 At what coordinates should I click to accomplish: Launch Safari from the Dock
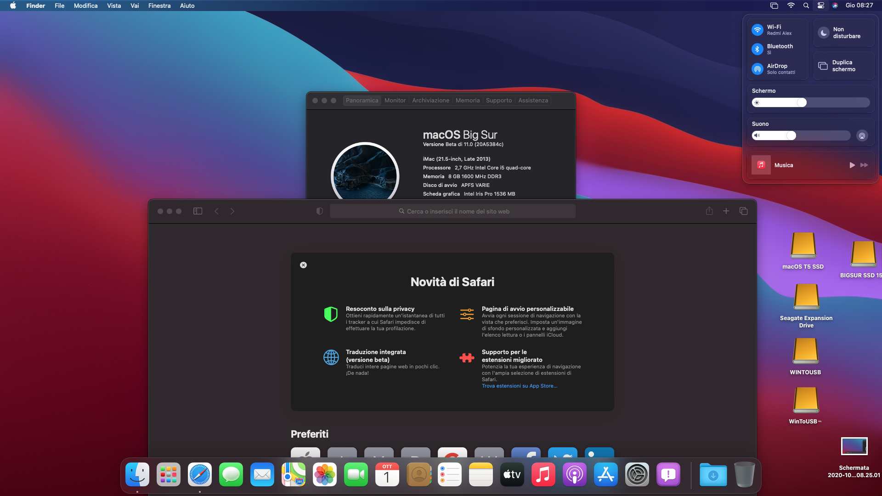coord(200,474)
